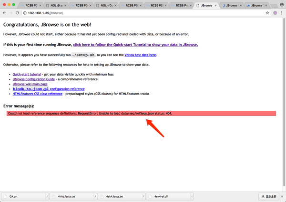Click the page's vertical scrollbar

284,102
